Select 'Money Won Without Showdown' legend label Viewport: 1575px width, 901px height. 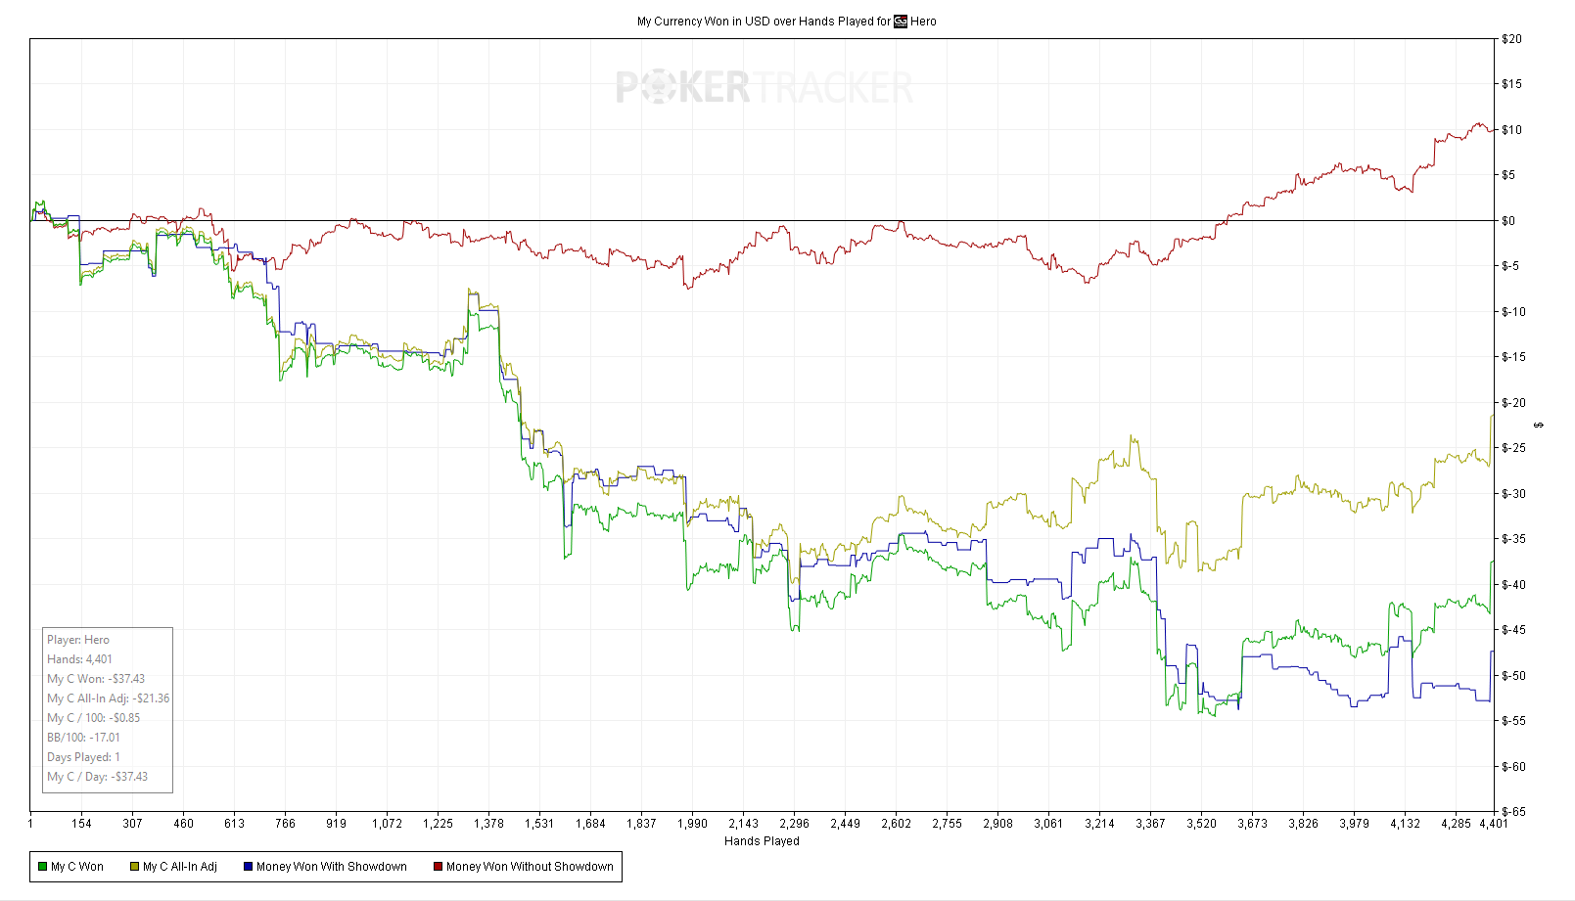coord(530,867)
